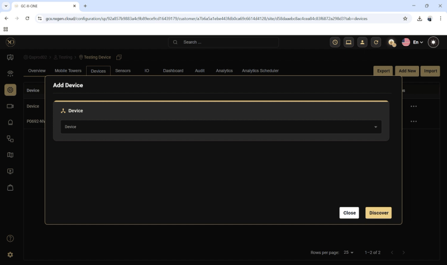Copy icon next to Testing Device breadcrumb
This screenshot has height=265, width=447.
pyautogui.click(x=119, y=57)
